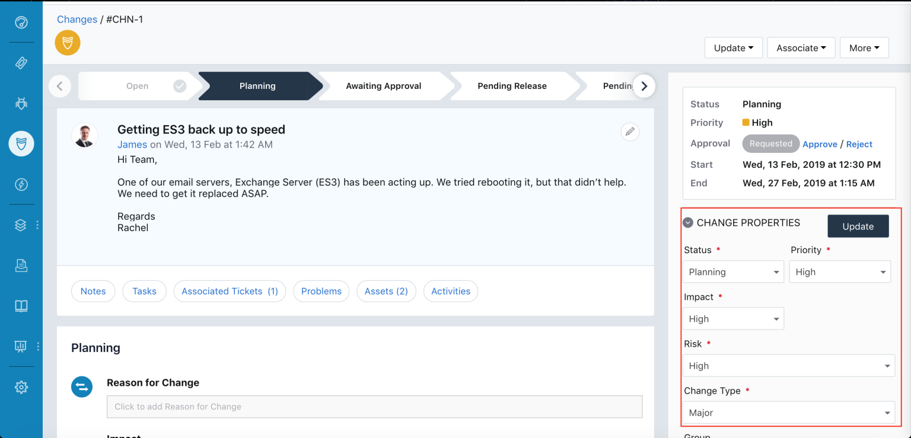Open the Solutions book icon in sidebar
This screenshot has width=911, height=438.
click(21, 306)
